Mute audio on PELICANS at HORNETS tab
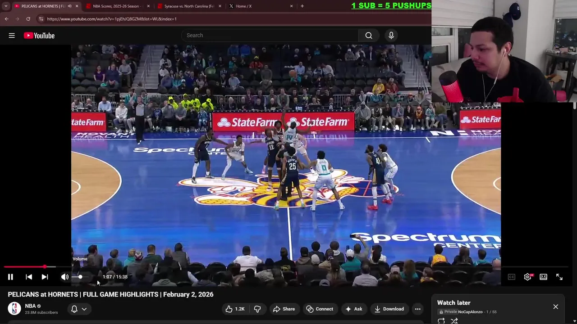Image resolution: width=577 pixels, height=324 pixels. click(x=69, y=6)
